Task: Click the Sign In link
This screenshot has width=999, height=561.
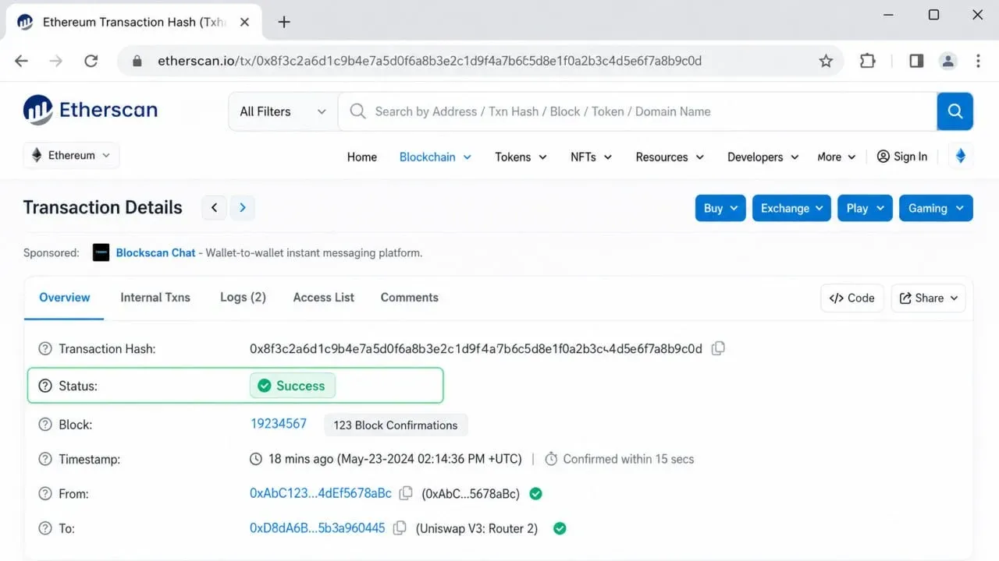Action: click(902, 157)
